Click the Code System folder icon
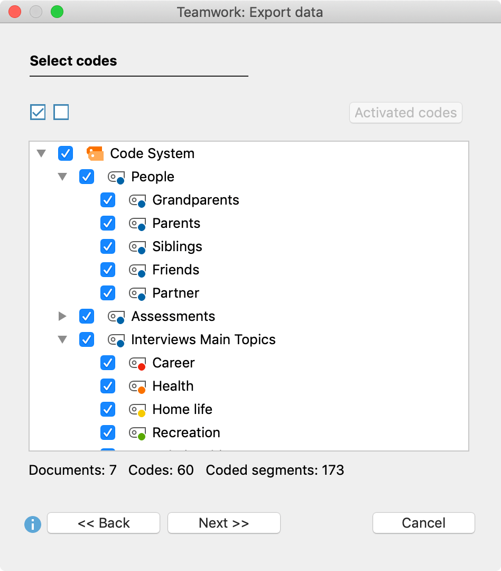501x571 pixels. 95,154
